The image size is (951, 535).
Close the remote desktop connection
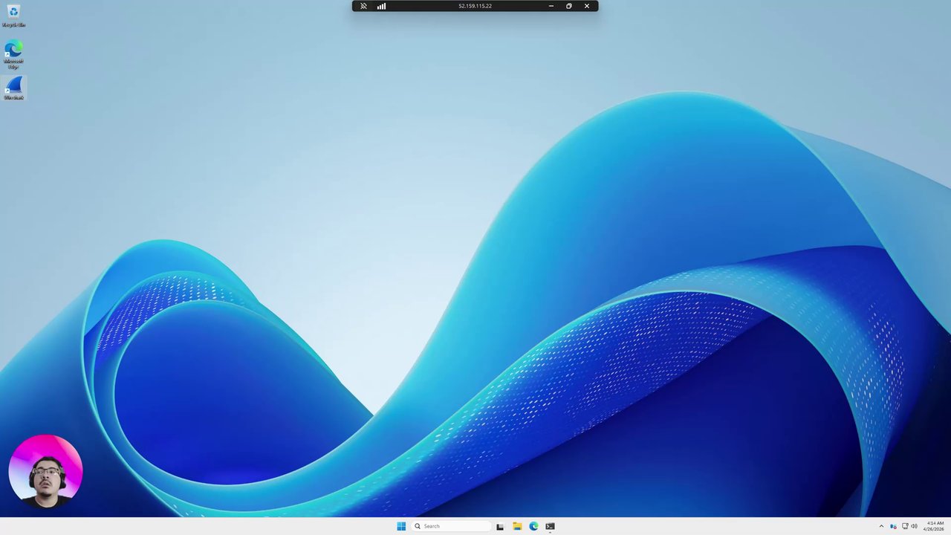click(587, 6)
